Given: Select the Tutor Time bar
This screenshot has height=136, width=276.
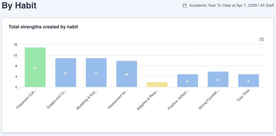Looking at the screenshot, I should [x=248, y=81].
